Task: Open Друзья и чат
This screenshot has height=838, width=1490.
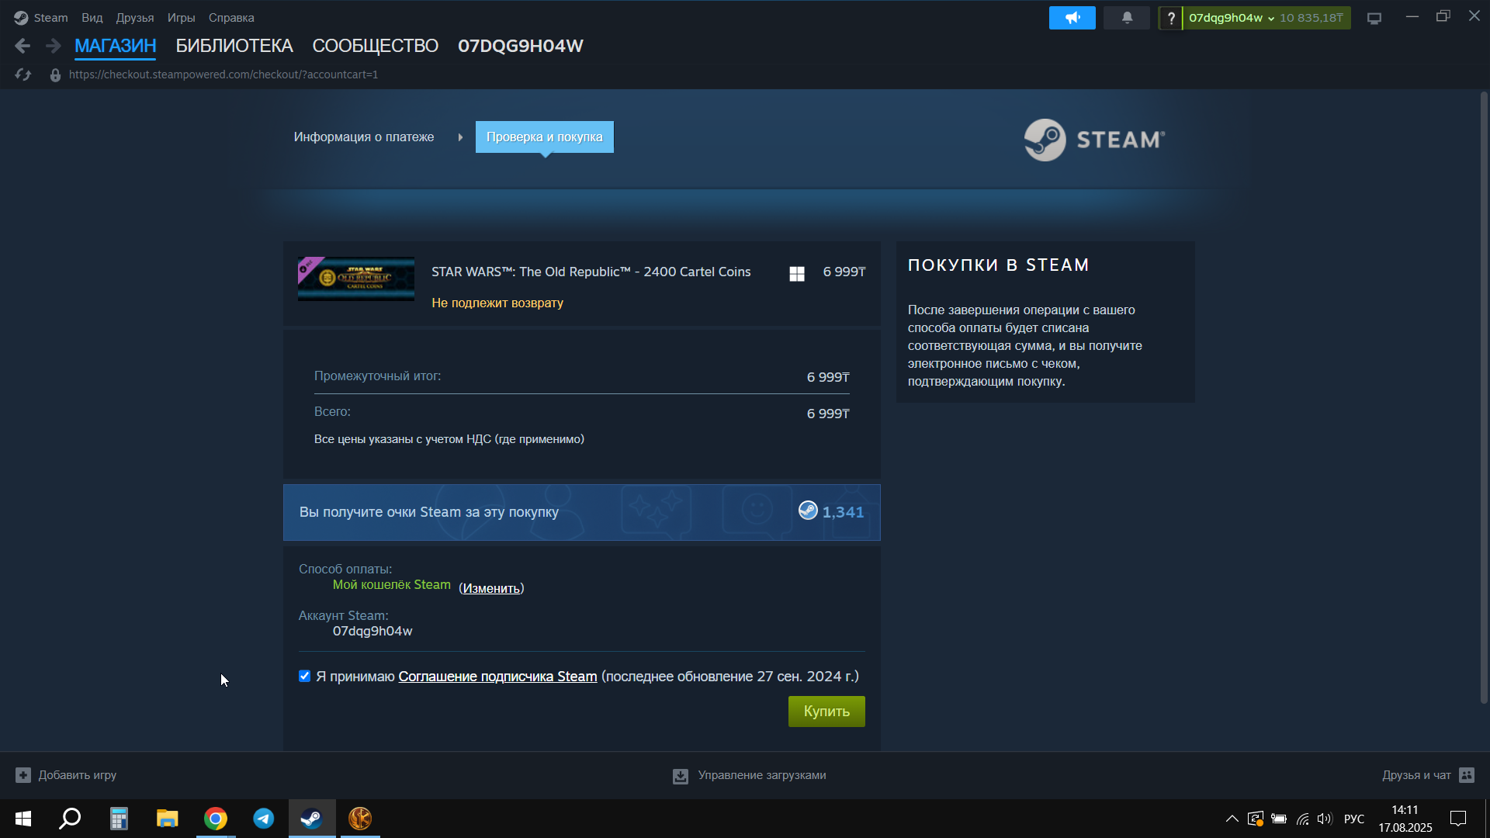Action: [x=1416, y=775]
